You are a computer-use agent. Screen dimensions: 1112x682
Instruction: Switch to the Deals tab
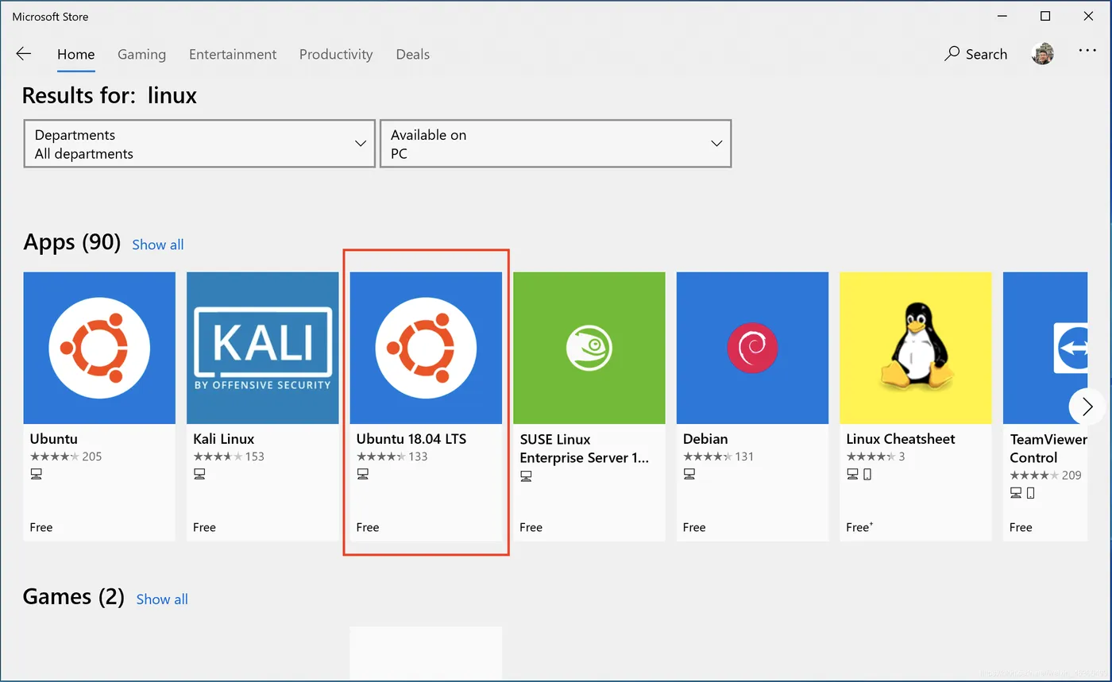[413, 54]
